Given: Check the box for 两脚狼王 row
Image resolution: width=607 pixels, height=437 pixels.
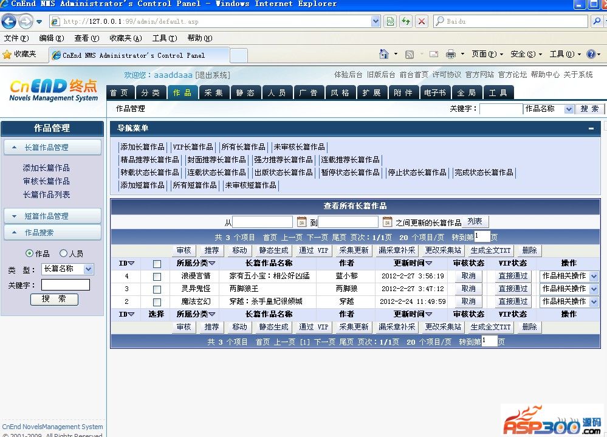Looking at the screenshot, I should pyautogui.click(x=157, y=289).
